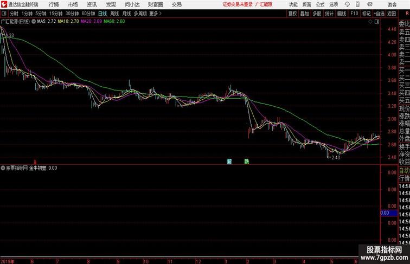The width and height of the screenshot is (410, 264).
Task: Click the highlighted blue 0.00 axis value
Action: pyautogui.click(x=389, y=213)
